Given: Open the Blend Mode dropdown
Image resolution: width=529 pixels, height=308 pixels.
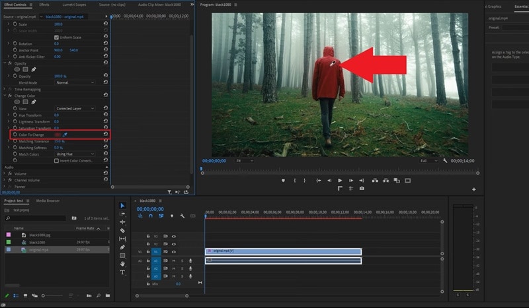Looking at the screenshot, I should tap(75, 82).
